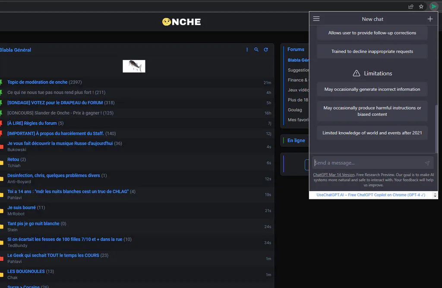Open the hamburger menu in chat panel

[316, 19]
